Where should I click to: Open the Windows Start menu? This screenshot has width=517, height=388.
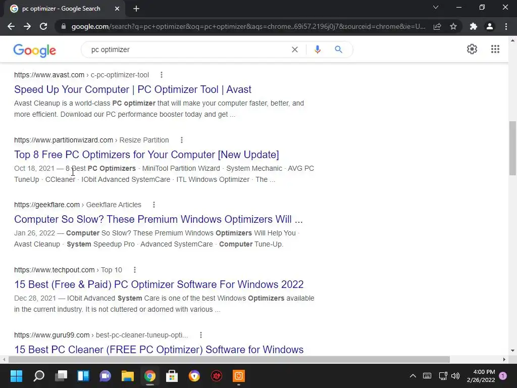pyautogui.click(x=16, y=376)
